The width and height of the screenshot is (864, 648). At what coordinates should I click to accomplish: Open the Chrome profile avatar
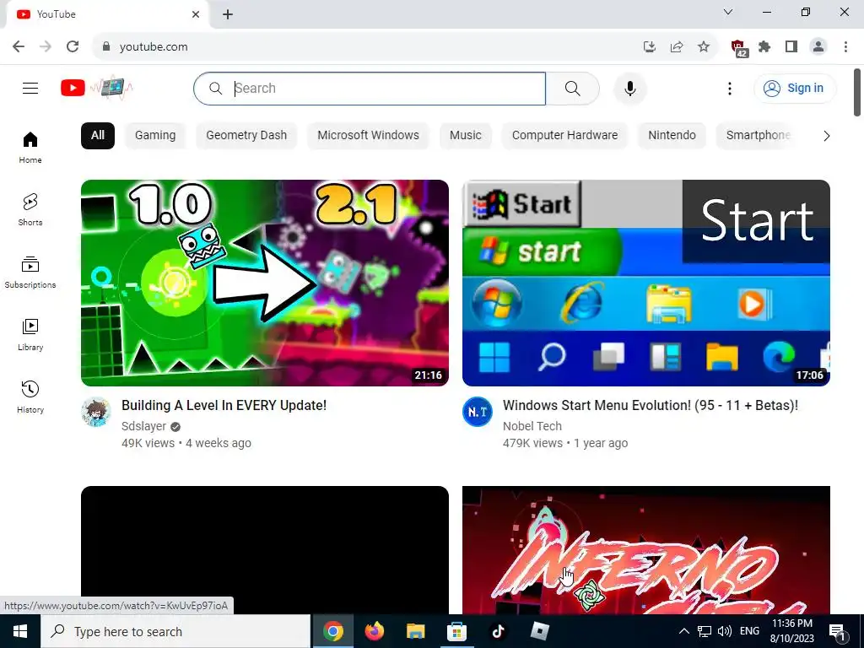tap(818, 47)
